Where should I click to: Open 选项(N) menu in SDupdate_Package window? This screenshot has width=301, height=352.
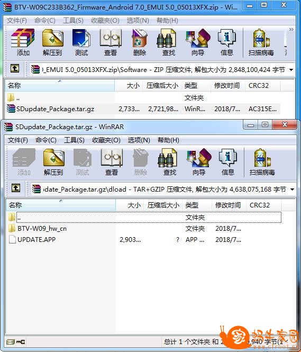pos(139,140)
